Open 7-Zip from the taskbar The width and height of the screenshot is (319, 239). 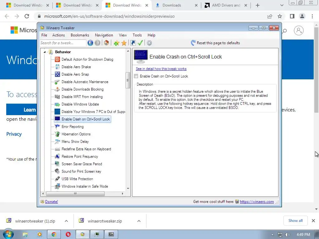(111, 235)
